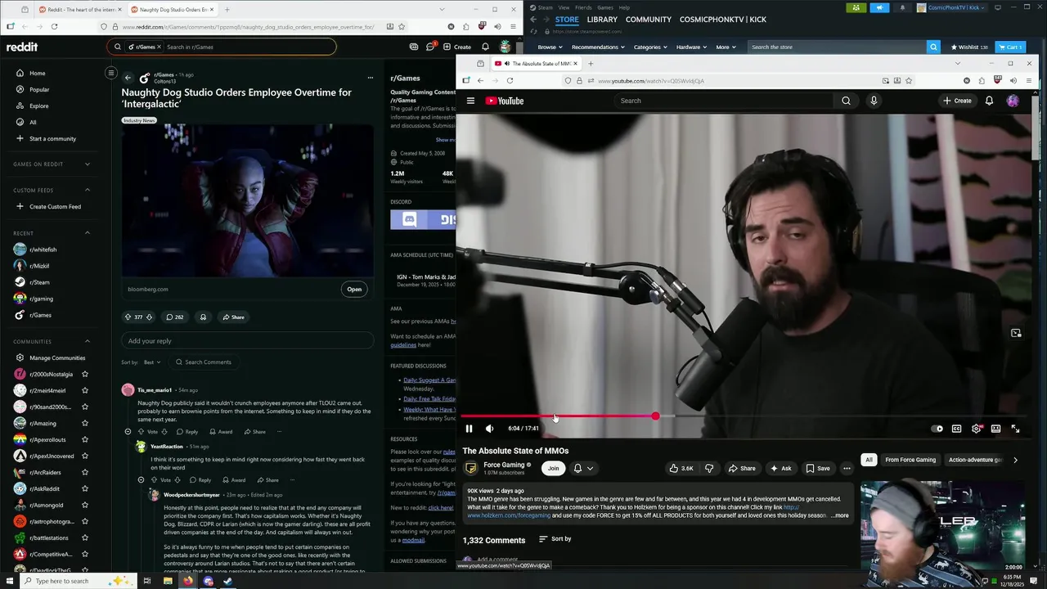Open comment sort 'Best' dropdown
Viewport: 1047px width, 589px height.
(152, 362)
